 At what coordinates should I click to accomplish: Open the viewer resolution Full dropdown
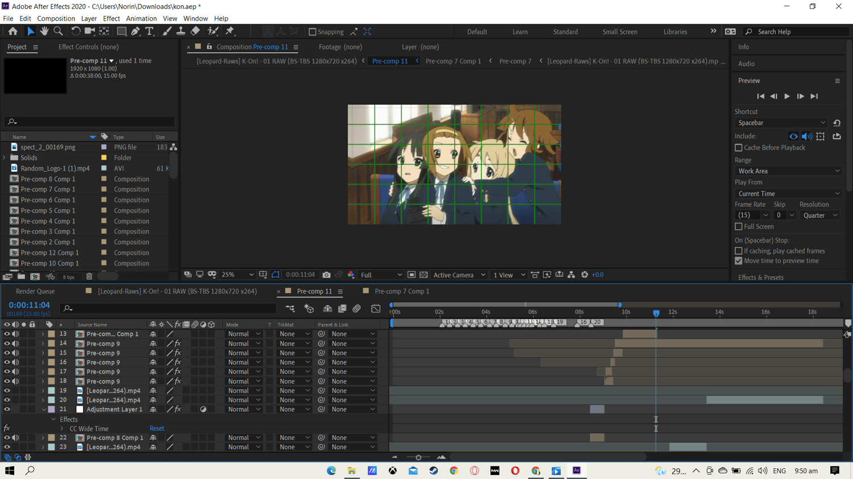(380, 275)
